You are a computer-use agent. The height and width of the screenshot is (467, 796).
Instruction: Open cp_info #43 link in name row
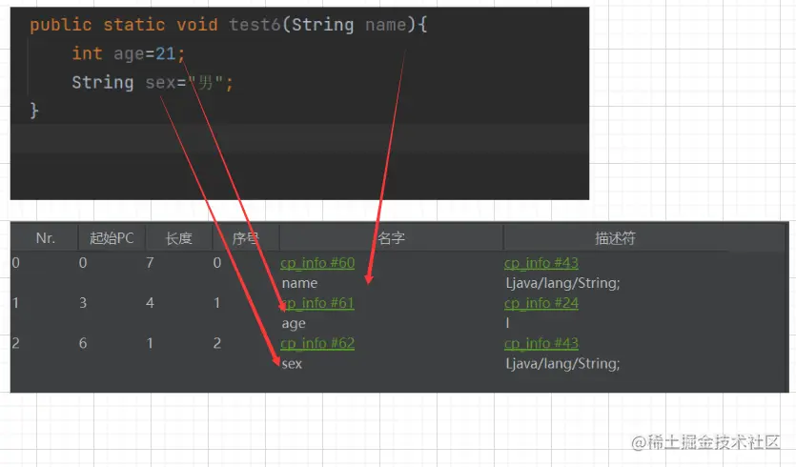click(541, 263)
